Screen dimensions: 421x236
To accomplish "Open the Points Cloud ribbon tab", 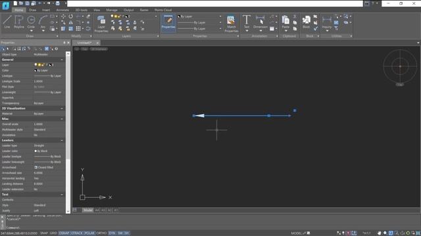I will [x=163, y=10].
